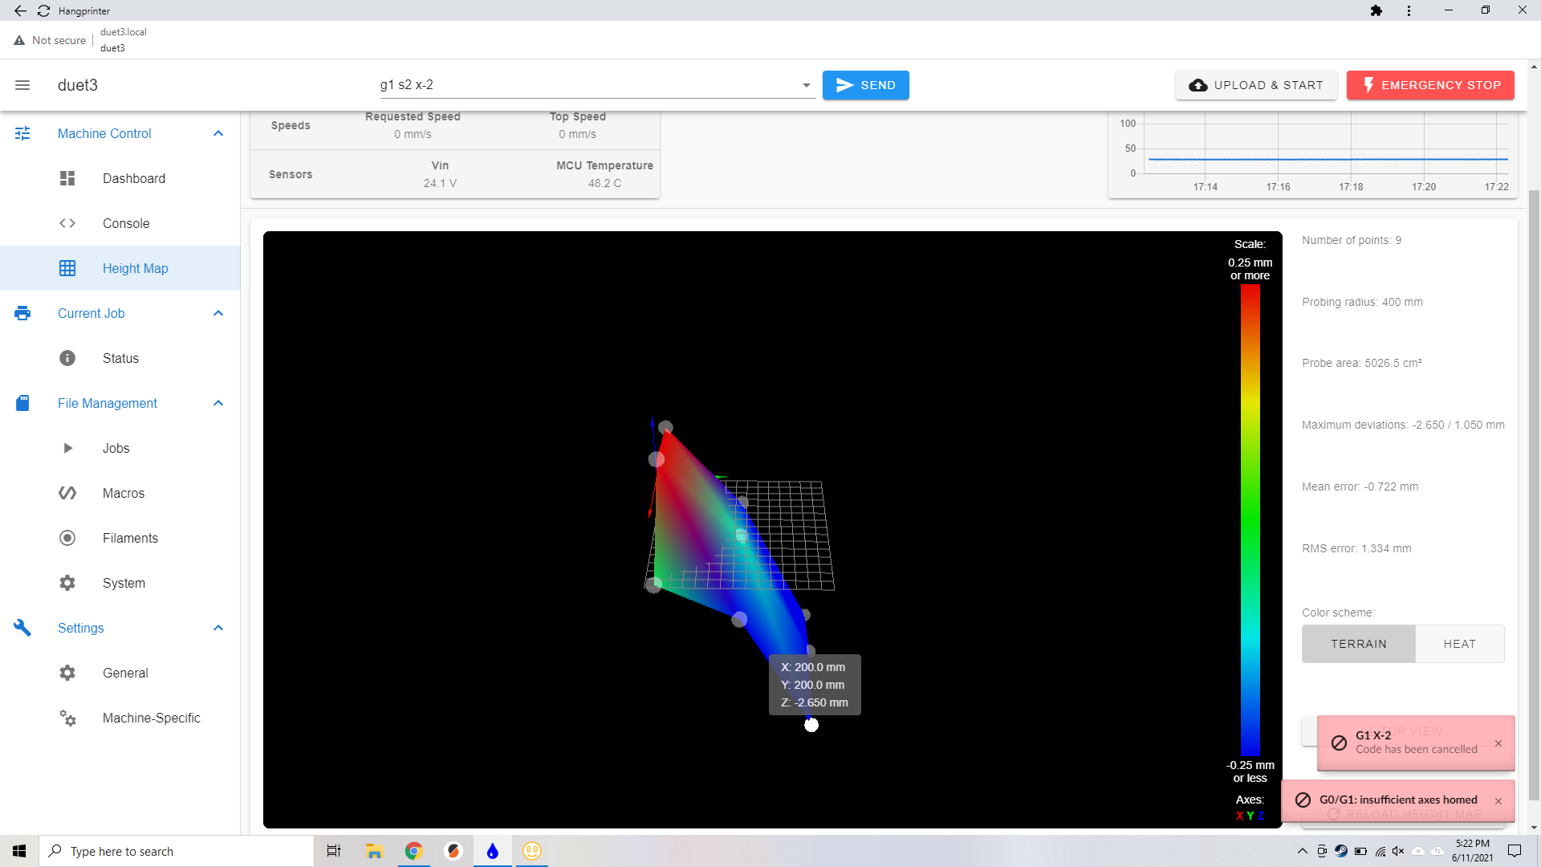This screenshot has height=867, width=1541.
Task: Click the G1 X-2 cancelled notification
Action: 1416,743
